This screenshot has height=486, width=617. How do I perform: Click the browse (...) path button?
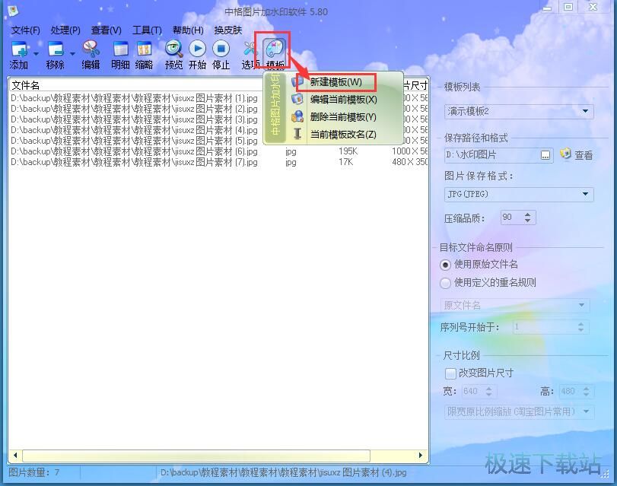(x=545, y=154)
